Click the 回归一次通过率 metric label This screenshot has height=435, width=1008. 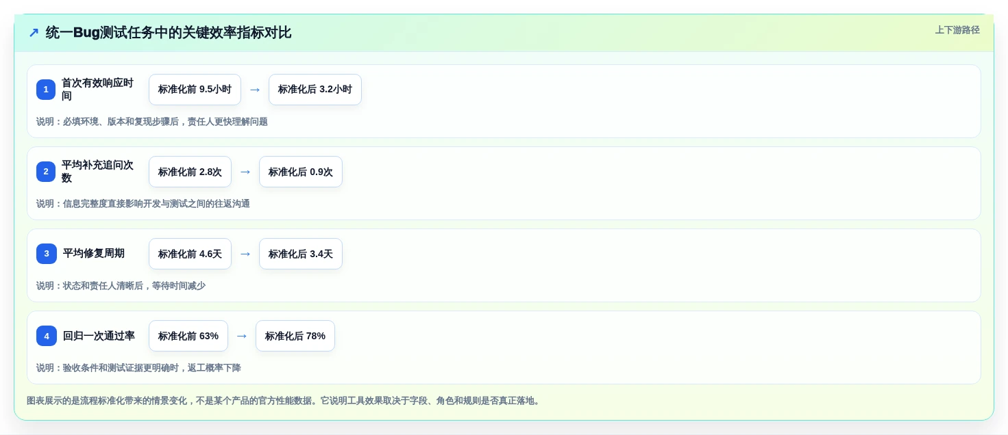[x=99, y=336]
